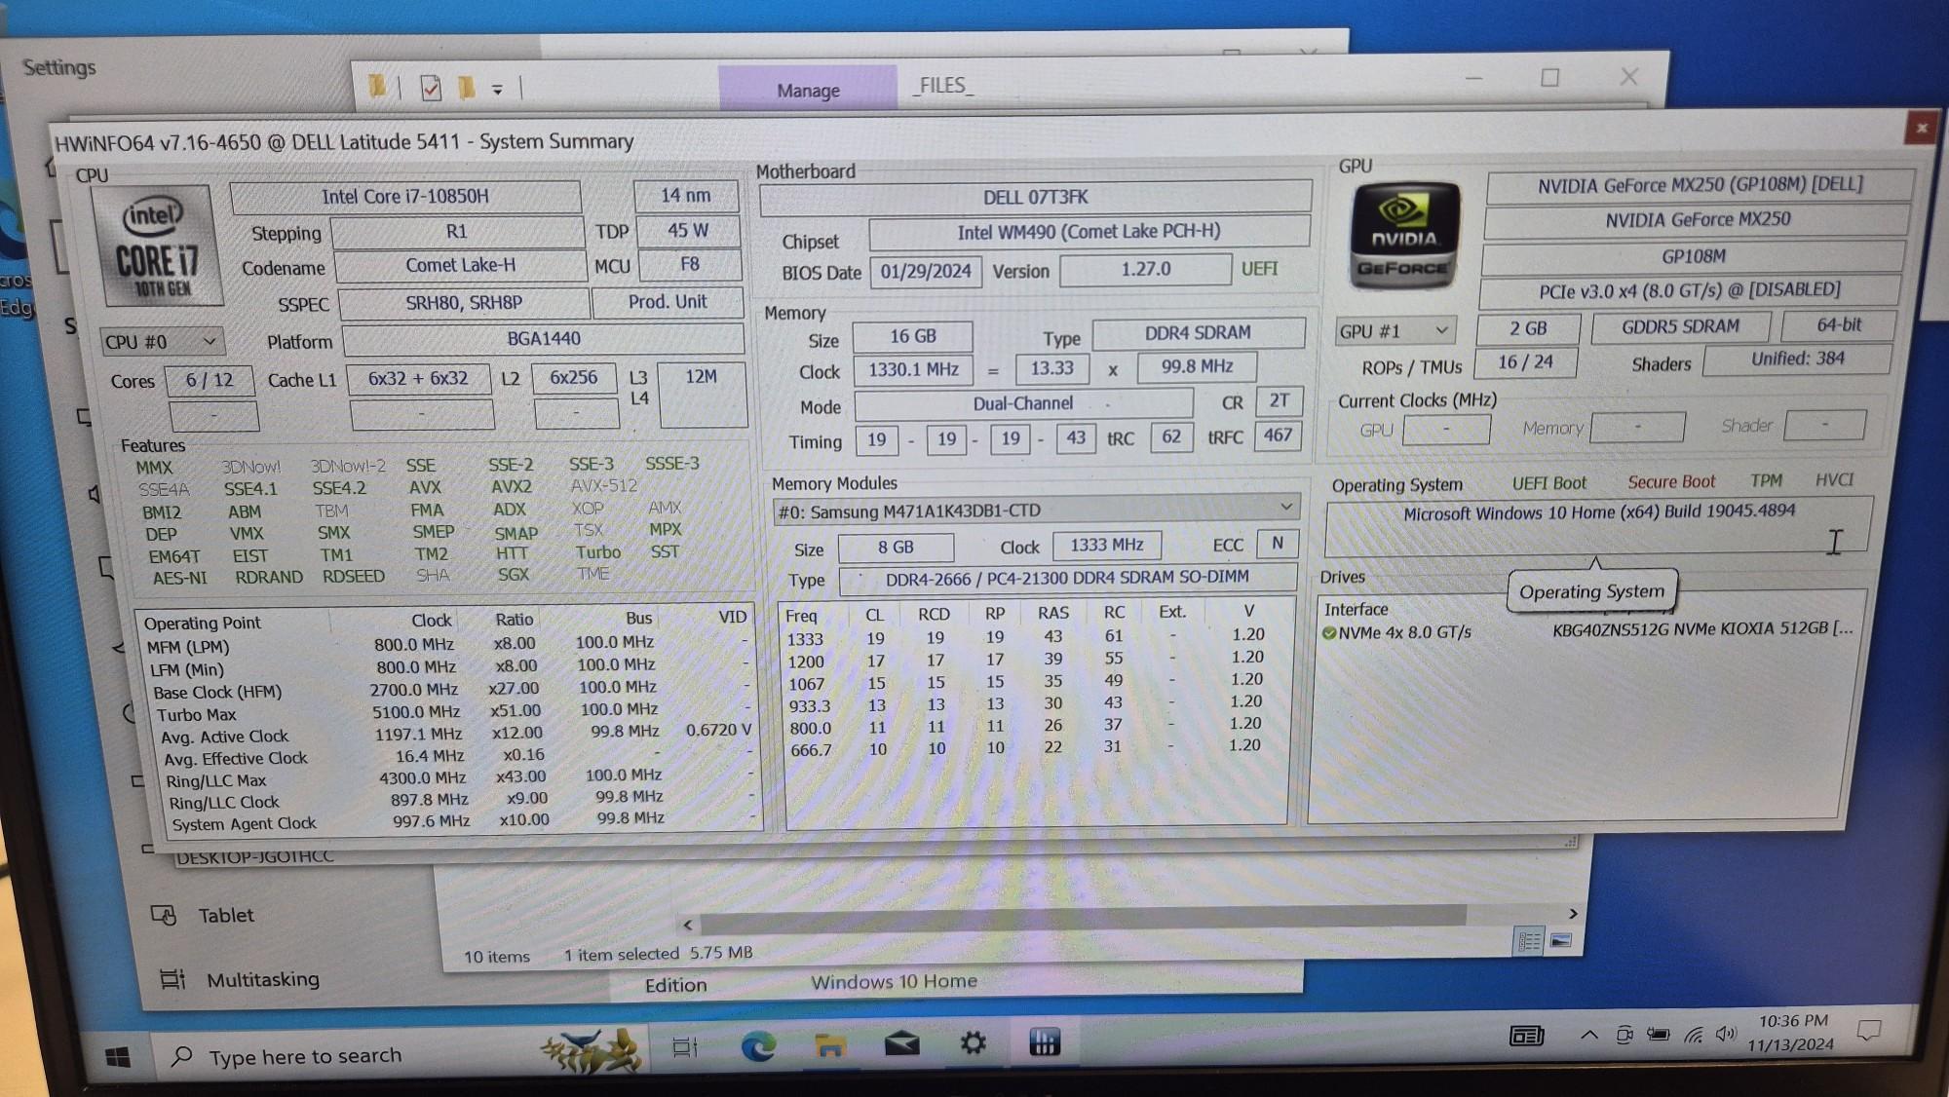Click the Intel Core i7-10850H name field
Viewport: 1949px width, 1097px height.
click(x=405, y=197)
